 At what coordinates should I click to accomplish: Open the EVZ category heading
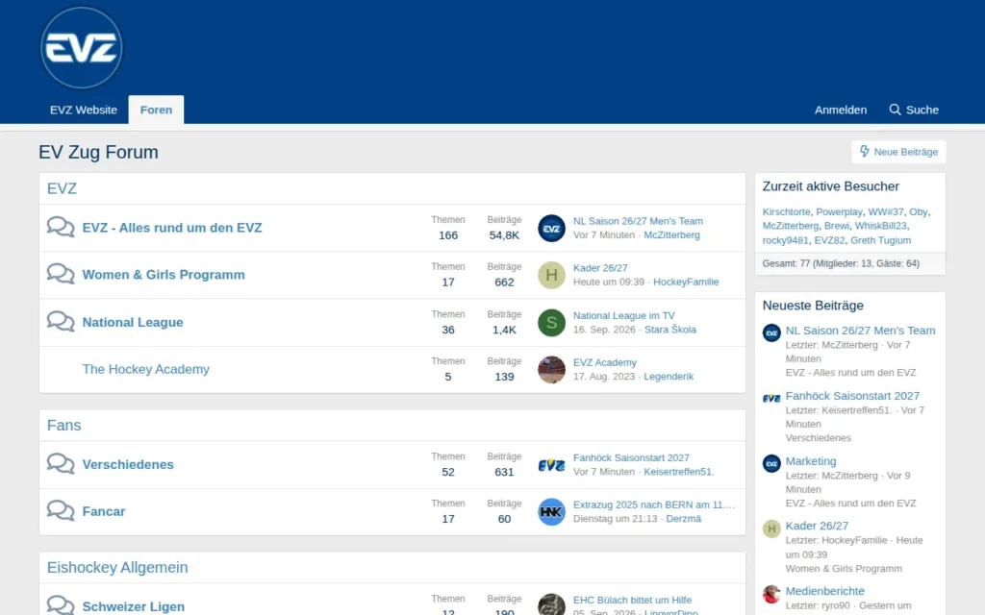(62, 188)
